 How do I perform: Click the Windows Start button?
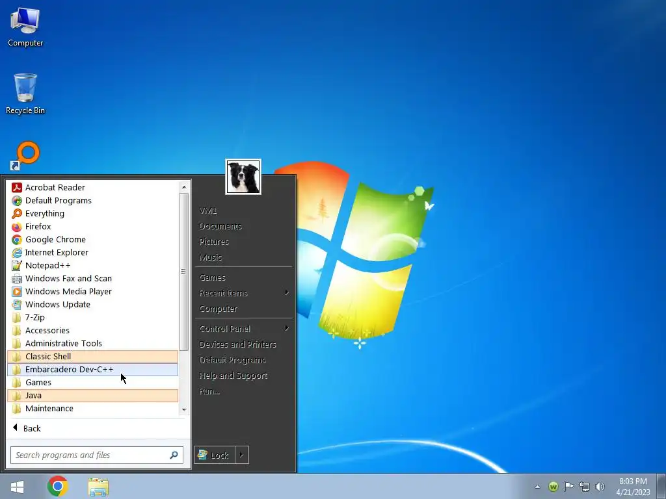(x=17, y=487)
